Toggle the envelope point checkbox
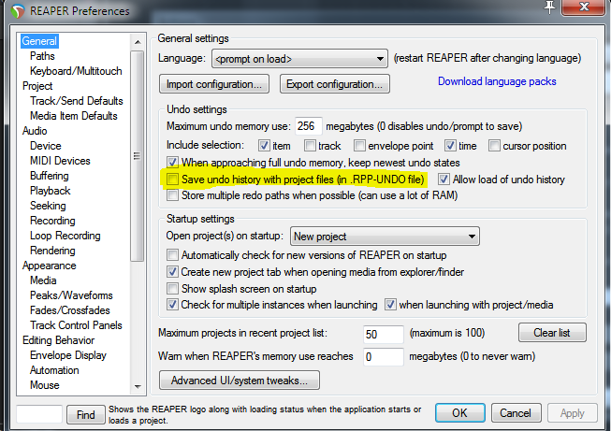 (359, 146)
